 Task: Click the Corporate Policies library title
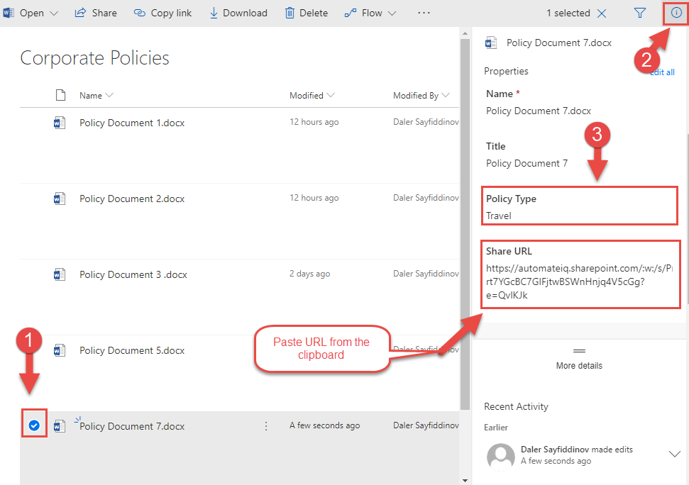94,58
